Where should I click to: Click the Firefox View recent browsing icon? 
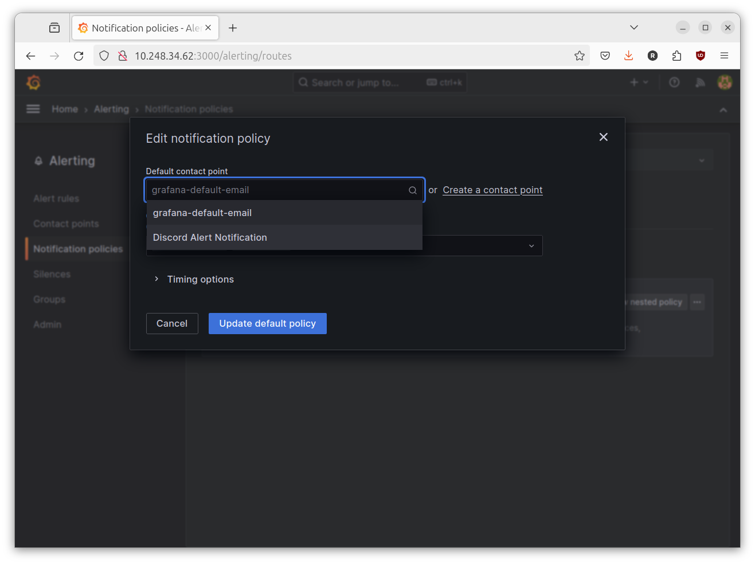[54, 28]
